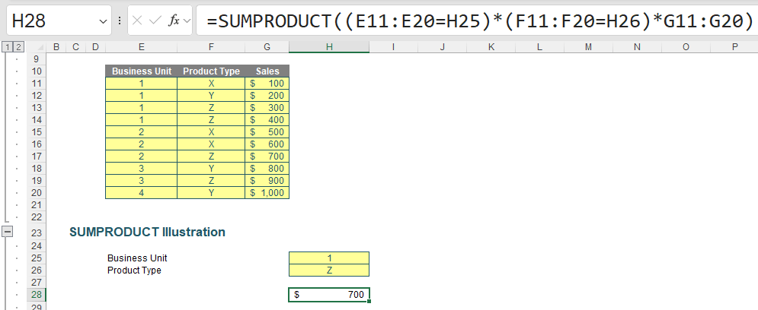
Task: Click the Cancel X icon in formula bar
Action: click(x=138, y=21)
